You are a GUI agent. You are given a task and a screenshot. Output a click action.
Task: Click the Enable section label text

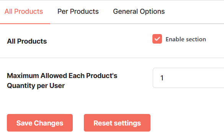(x=186, y=39)
